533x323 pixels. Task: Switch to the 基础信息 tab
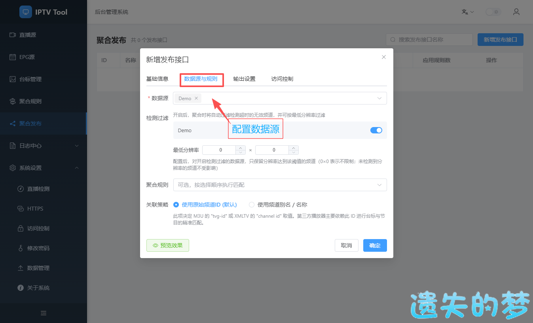pos(157,79)
